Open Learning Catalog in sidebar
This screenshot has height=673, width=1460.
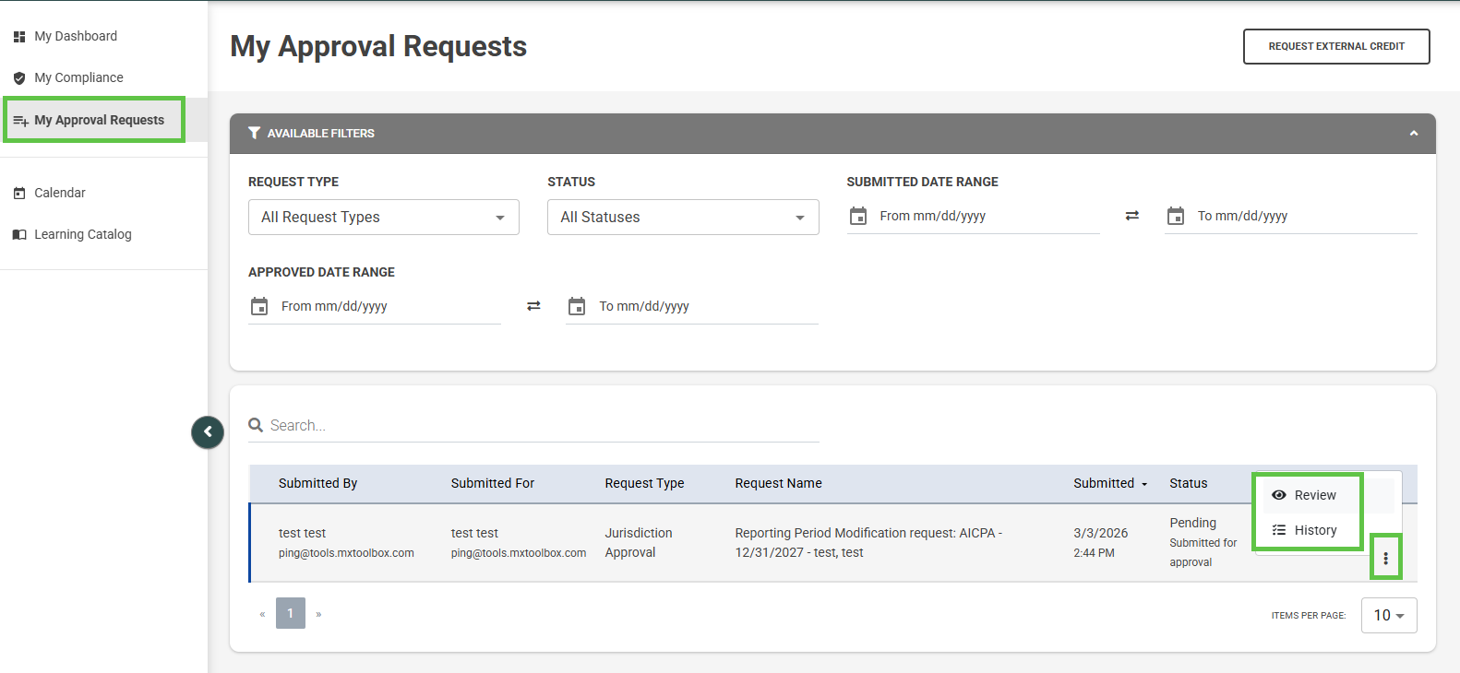pyautogui.click(x=82, y=234)
